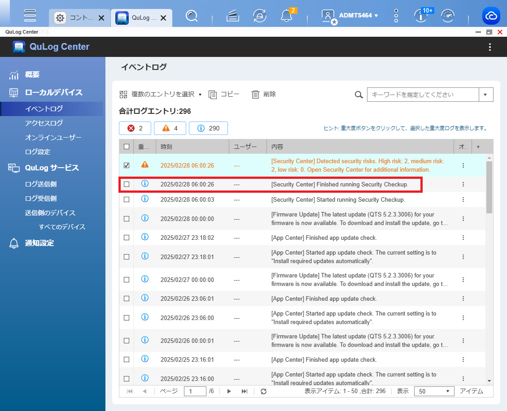Open 送信側のデバイス in the sidebar
This screenshot has height=411, width=507.
(x=50, y=213)
